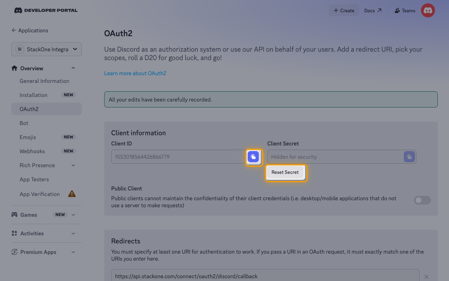Click the Premium Apps icon
Screen dimensions: 449x281
tap(14, 252)
